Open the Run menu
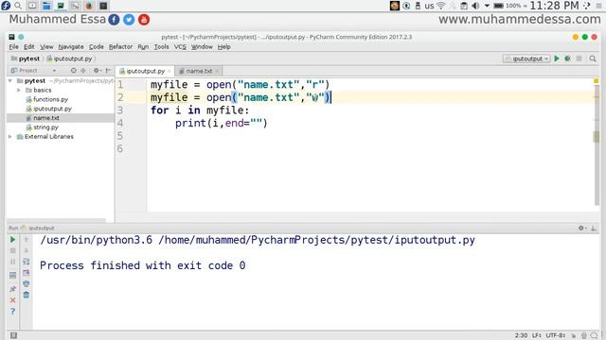This screenshot has height=340, width=606. 143,46
